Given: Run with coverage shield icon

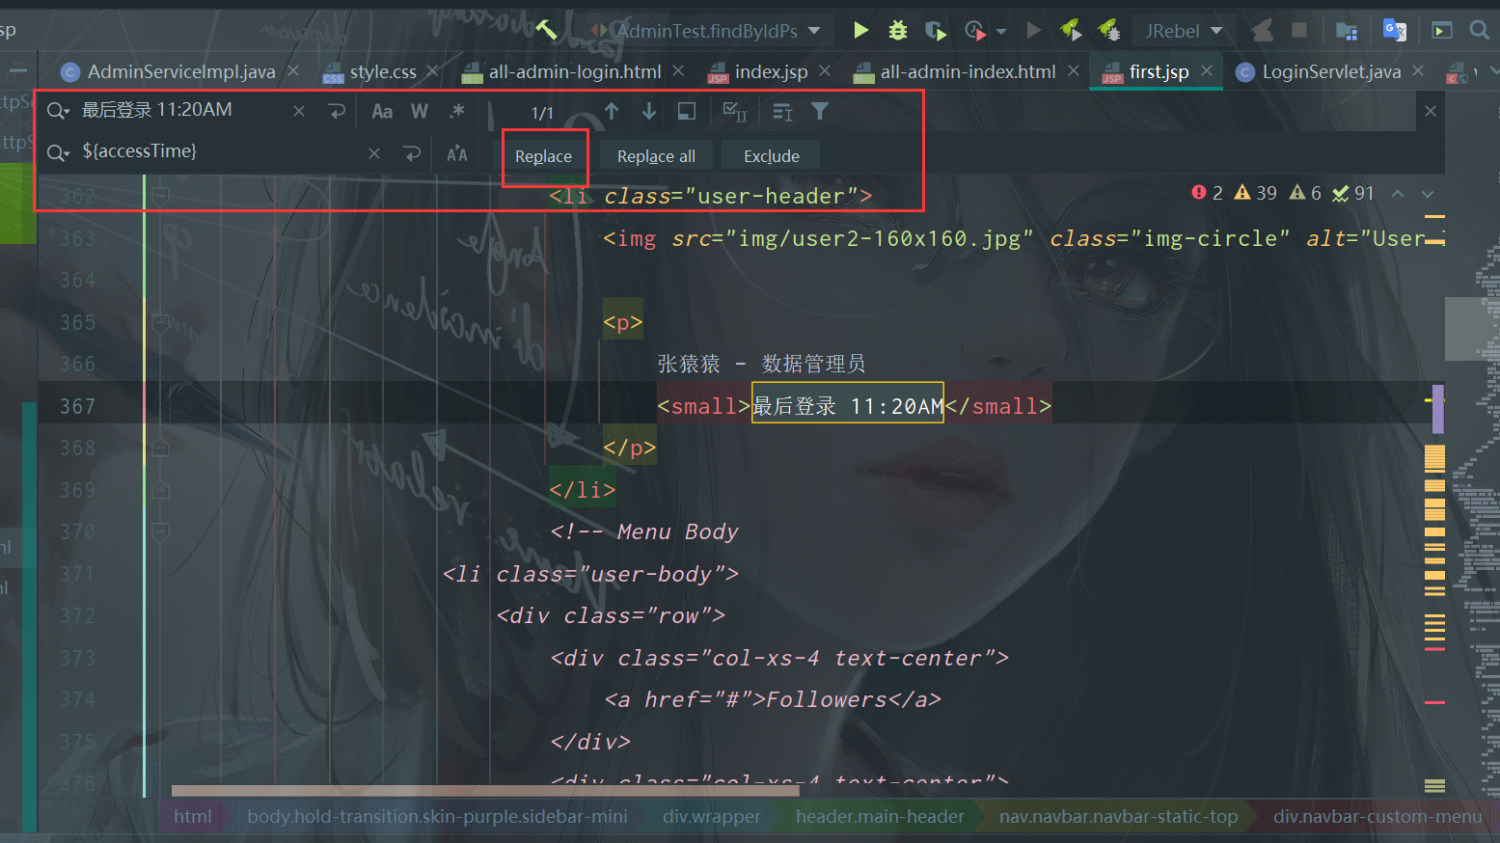Looking at the screenshot, I should (935, 31).
